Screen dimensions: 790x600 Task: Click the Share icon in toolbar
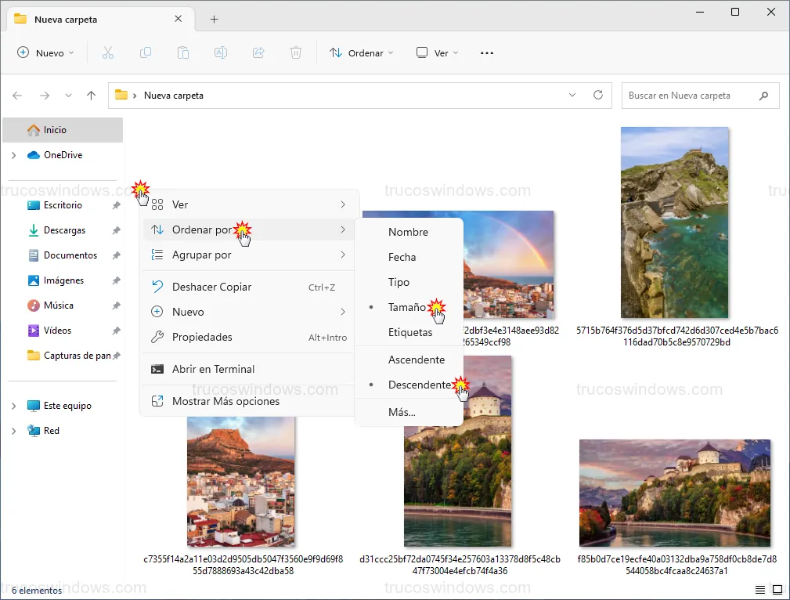tap(258, 52)
